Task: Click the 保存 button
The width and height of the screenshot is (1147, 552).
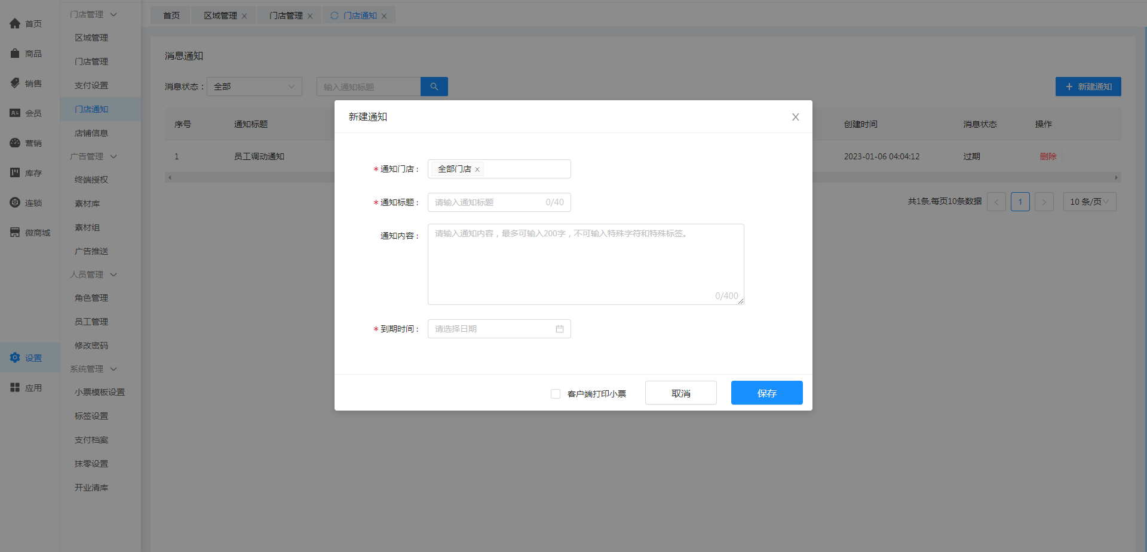Action: click(x=766, y=393)
